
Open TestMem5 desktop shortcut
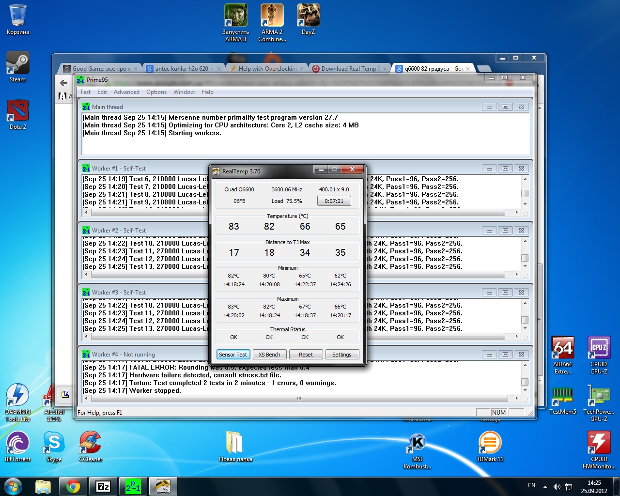click(x=563, y=400)
